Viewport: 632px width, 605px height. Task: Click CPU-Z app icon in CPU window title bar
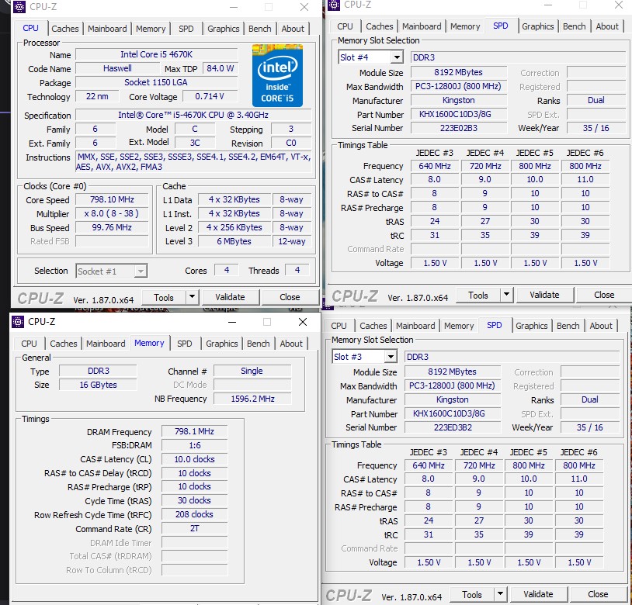coord(19,7)
